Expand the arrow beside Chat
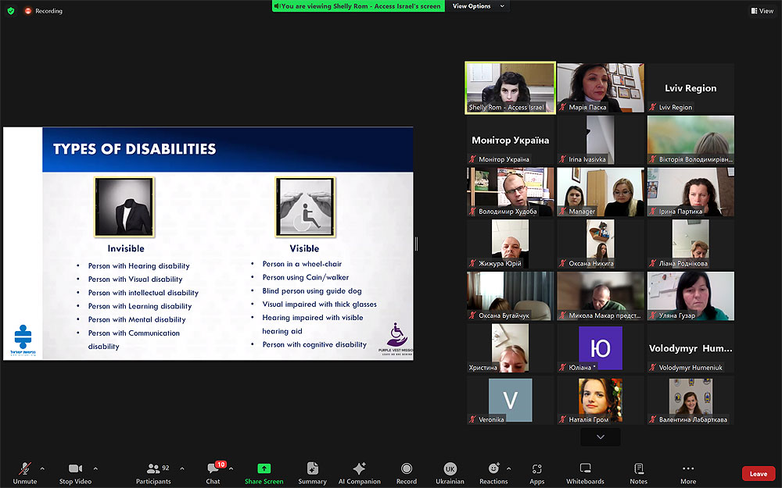The image size is (782, 488). (231, 468)
